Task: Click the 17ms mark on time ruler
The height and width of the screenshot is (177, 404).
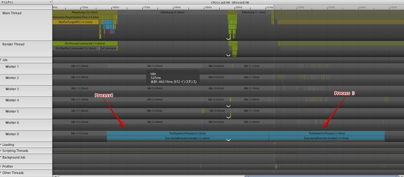Action: point(146,7)
